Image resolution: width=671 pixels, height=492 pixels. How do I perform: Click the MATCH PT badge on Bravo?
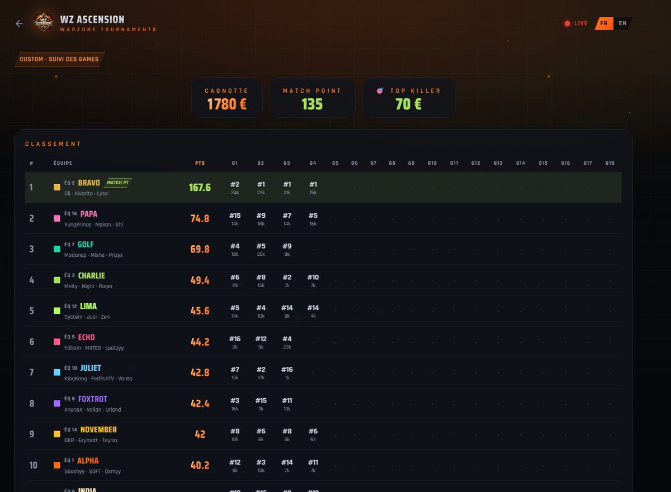(118, 183)
